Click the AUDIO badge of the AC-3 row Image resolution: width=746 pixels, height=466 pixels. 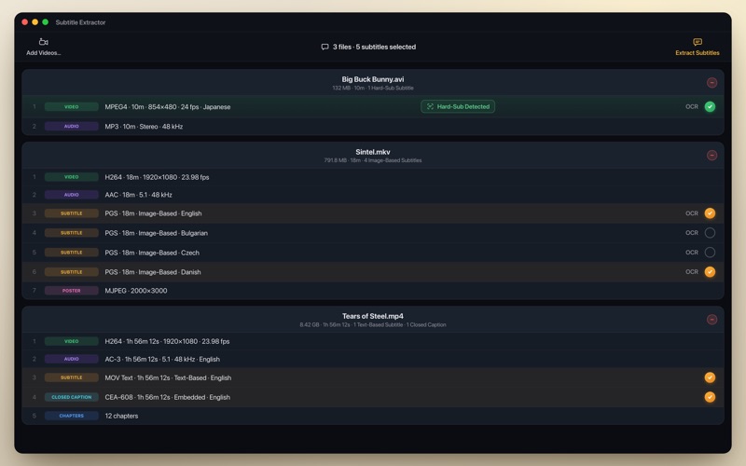tap(72, 359)
